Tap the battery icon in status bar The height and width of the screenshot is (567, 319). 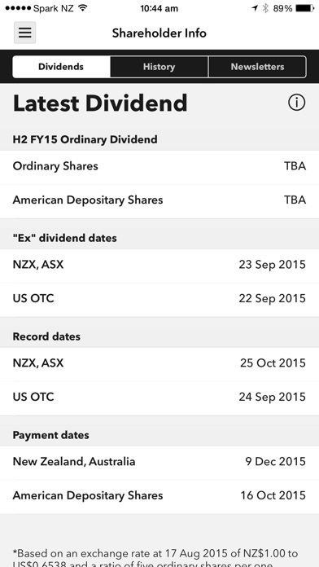tap(304, 8)
